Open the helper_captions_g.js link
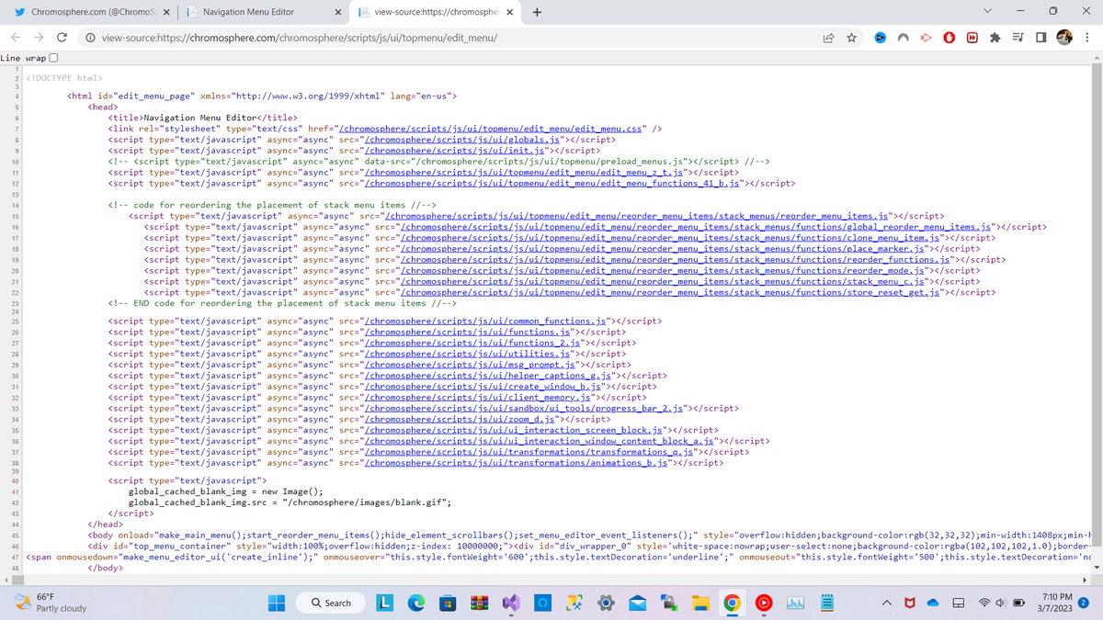 [487, 377]
